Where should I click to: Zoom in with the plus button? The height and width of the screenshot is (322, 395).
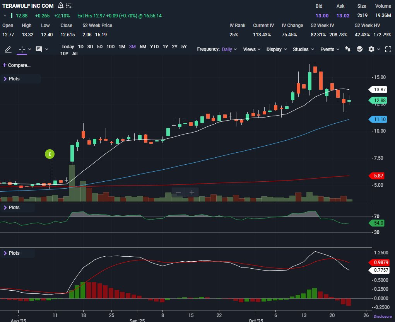click(192, 193)
